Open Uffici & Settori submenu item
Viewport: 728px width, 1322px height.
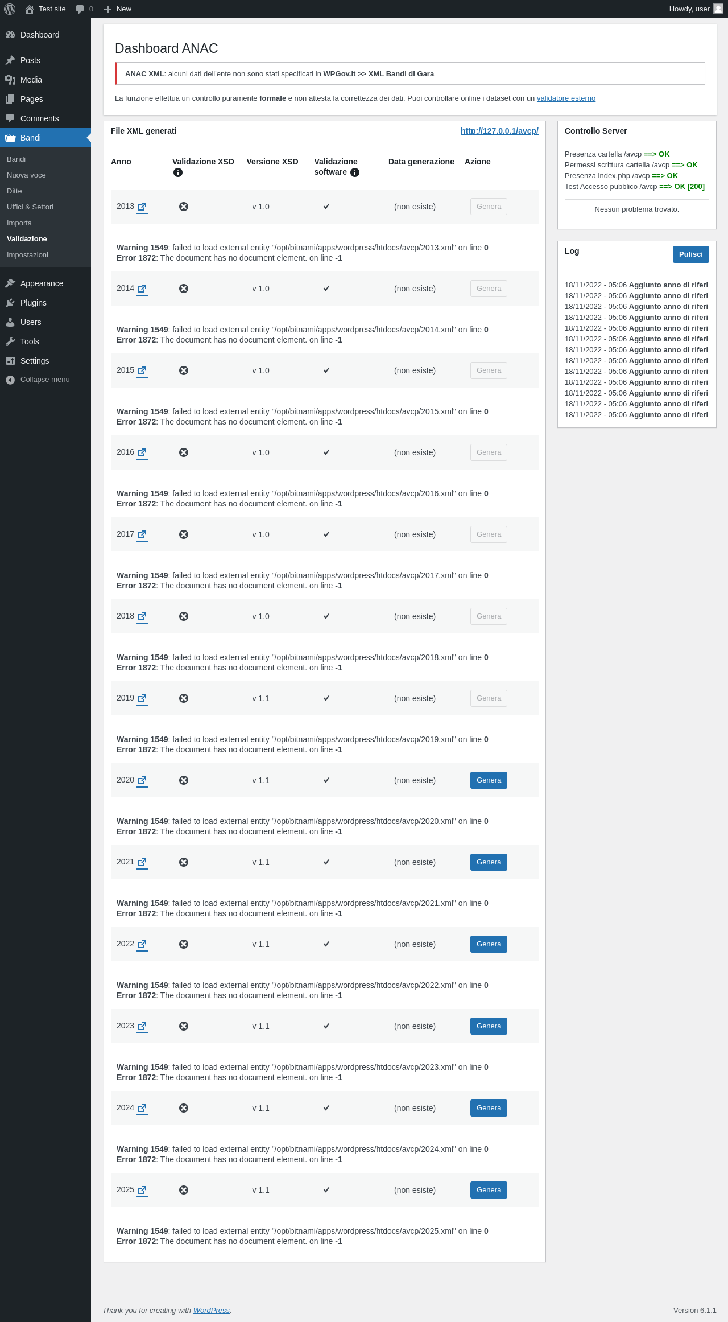(x=45, y=207)
